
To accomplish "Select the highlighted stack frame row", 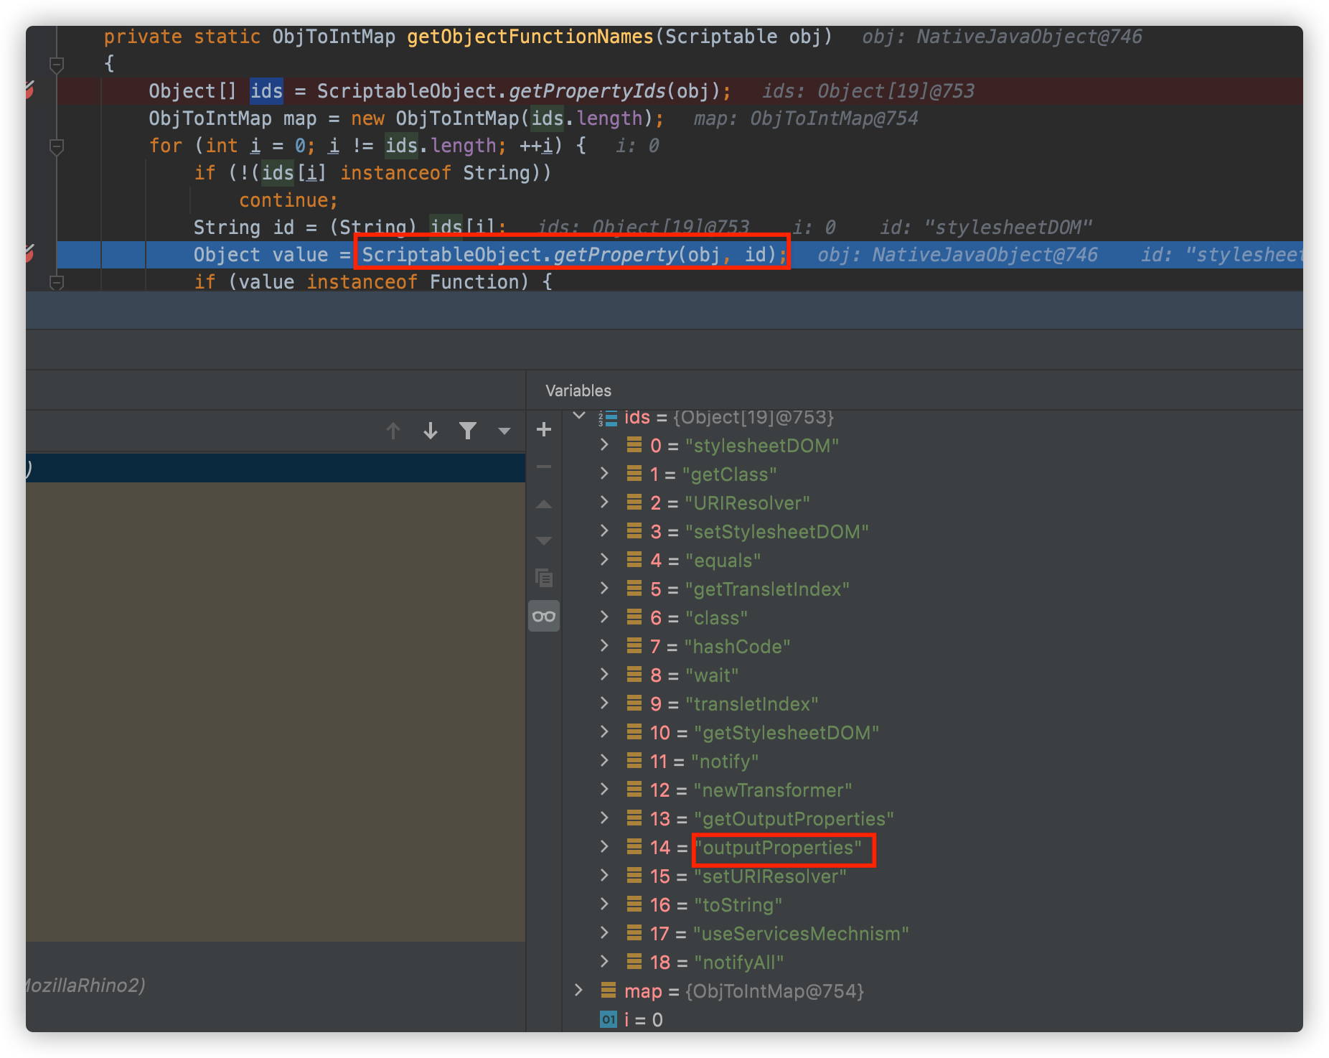I will (276, 468).
